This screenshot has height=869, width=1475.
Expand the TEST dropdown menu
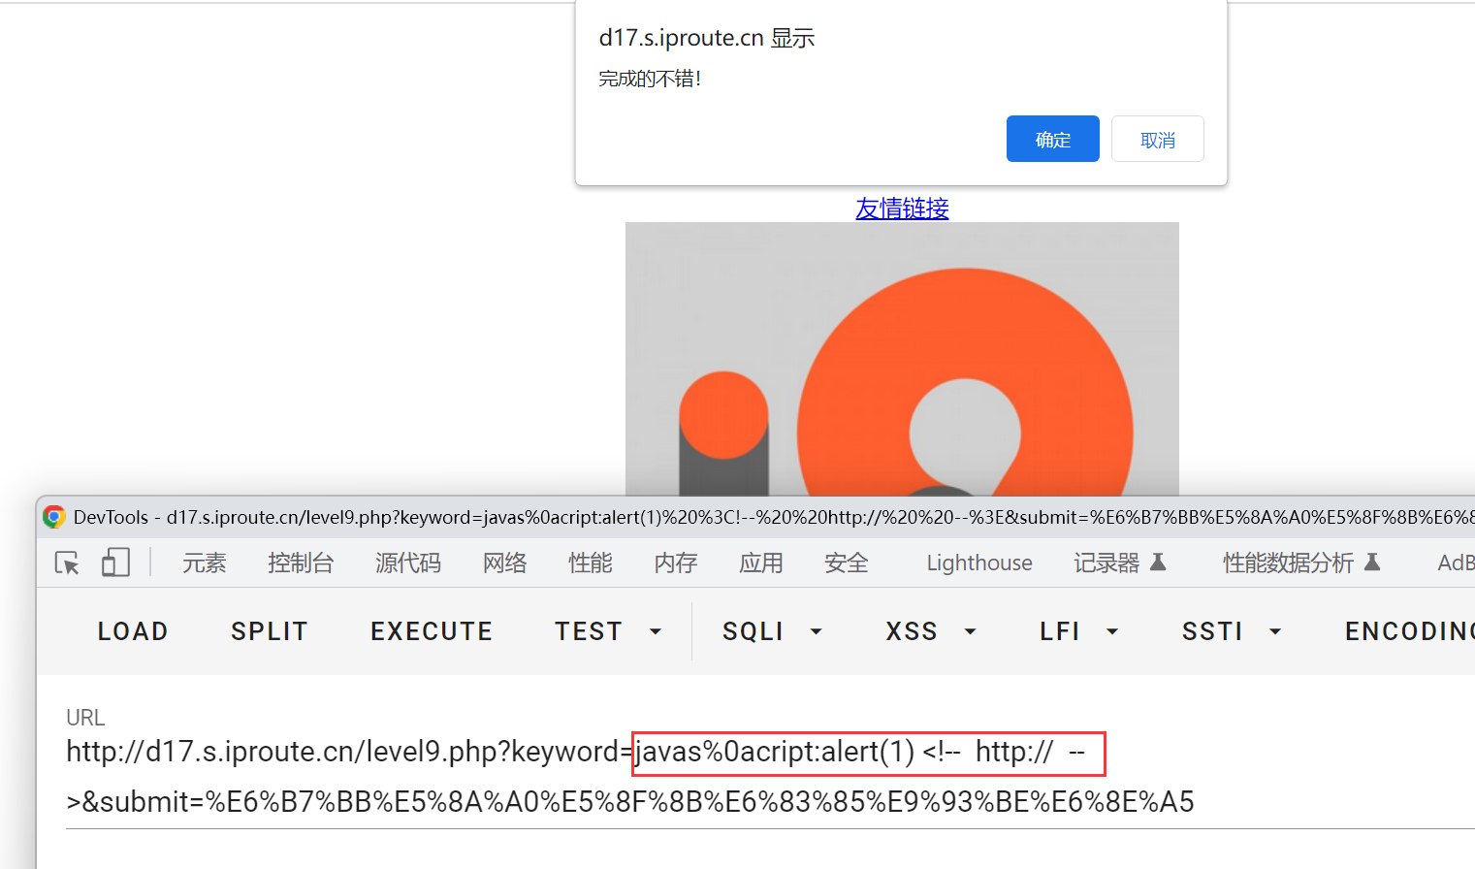click(x=608, y=631)
